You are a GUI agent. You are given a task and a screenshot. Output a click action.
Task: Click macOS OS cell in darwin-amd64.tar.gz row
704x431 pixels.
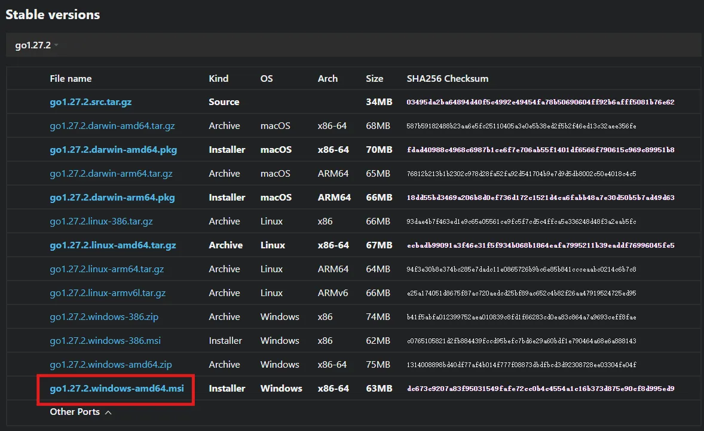point(276,126)
